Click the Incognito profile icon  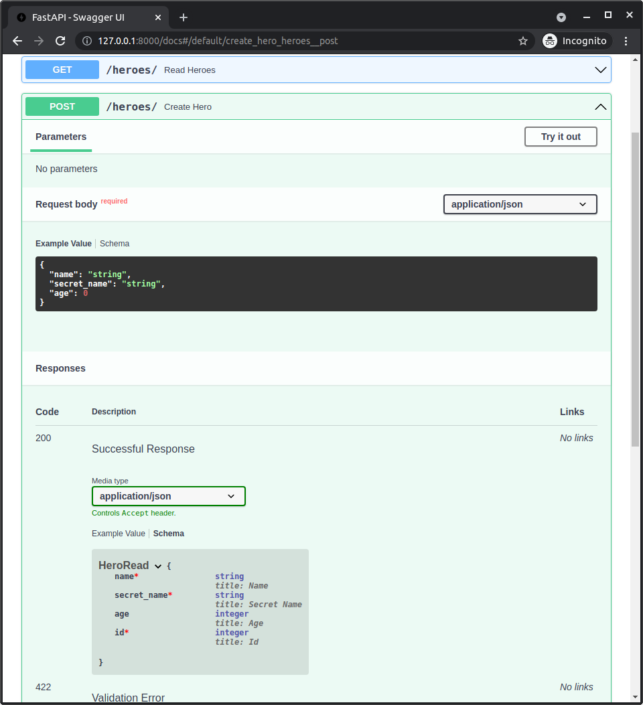[550, 40]
